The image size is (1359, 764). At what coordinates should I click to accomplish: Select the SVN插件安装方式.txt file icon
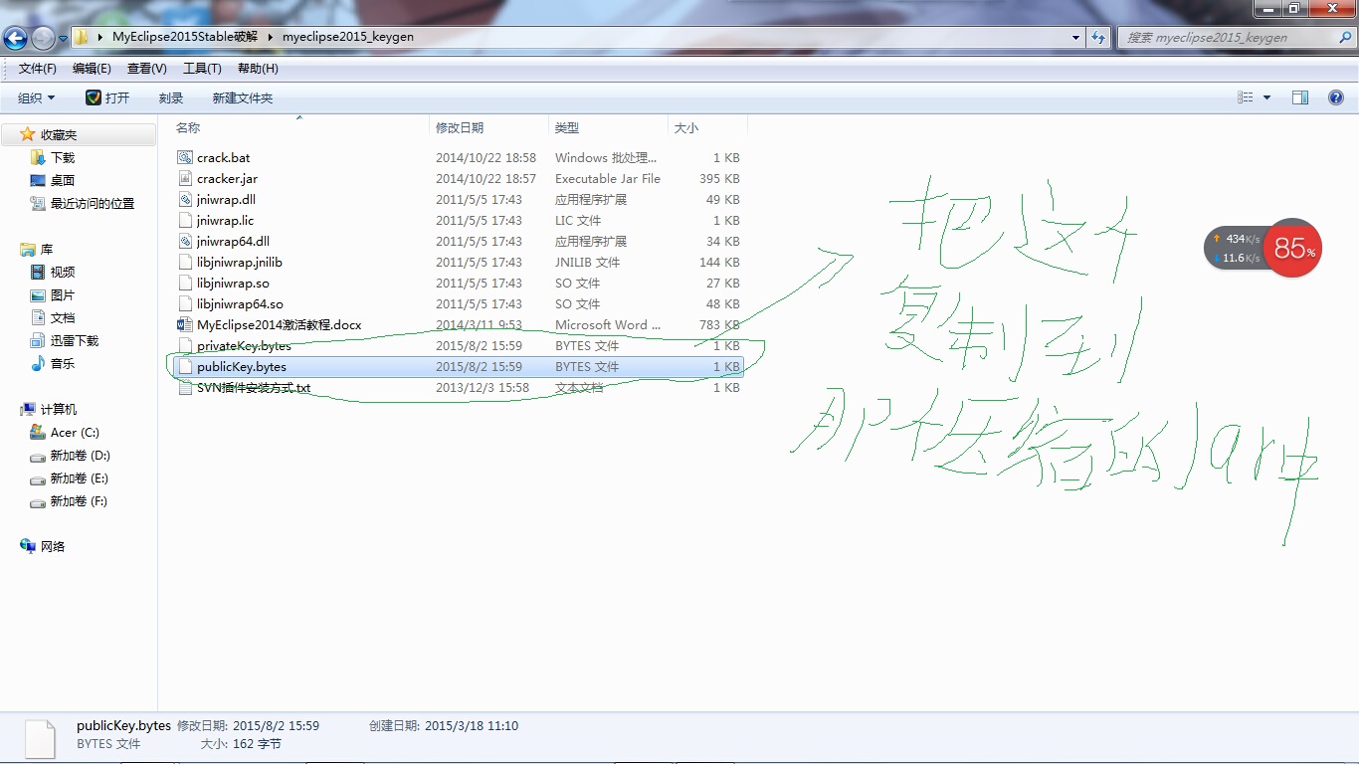[x=185, y=387]
